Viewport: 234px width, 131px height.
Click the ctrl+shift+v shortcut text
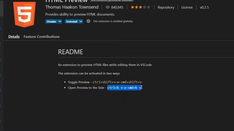tap(104, 82)
